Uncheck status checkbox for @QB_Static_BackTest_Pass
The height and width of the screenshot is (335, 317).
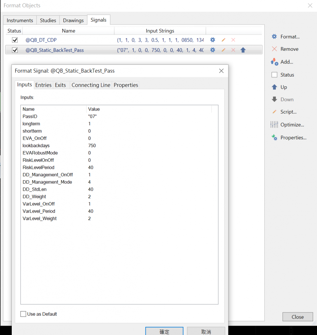[15, 50]
